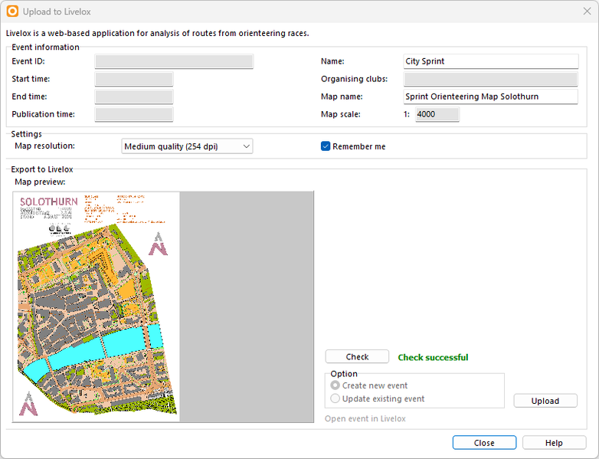
Task: Click the Organising clubs field
Action: 491,79
